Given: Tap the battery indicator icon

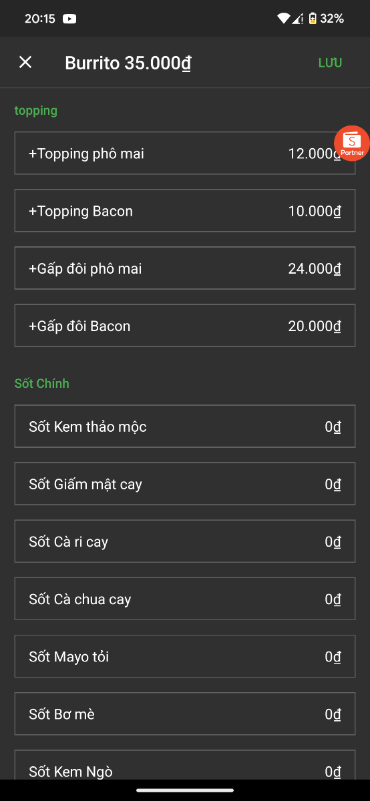Looking at the screenshot, I should click(x=312, y=19).
